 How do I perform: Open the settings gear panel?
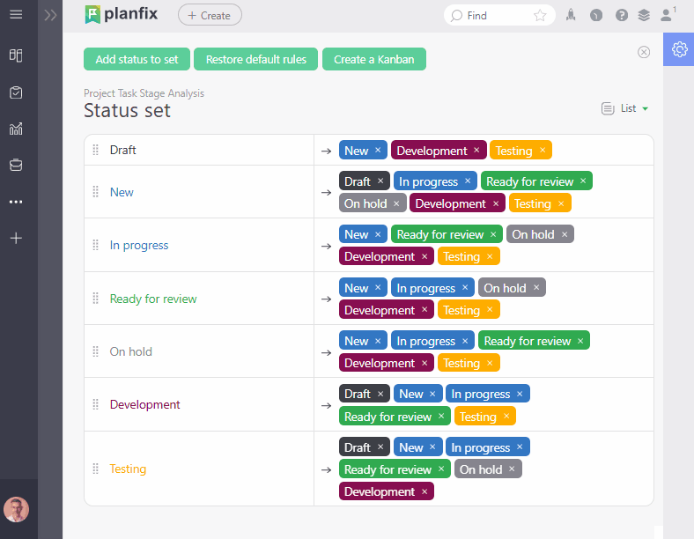click(x=679, y=49)
